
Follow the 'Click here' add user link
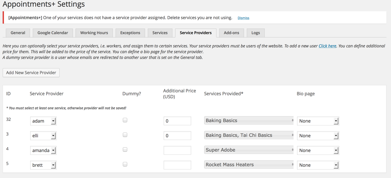coord(327,46)
